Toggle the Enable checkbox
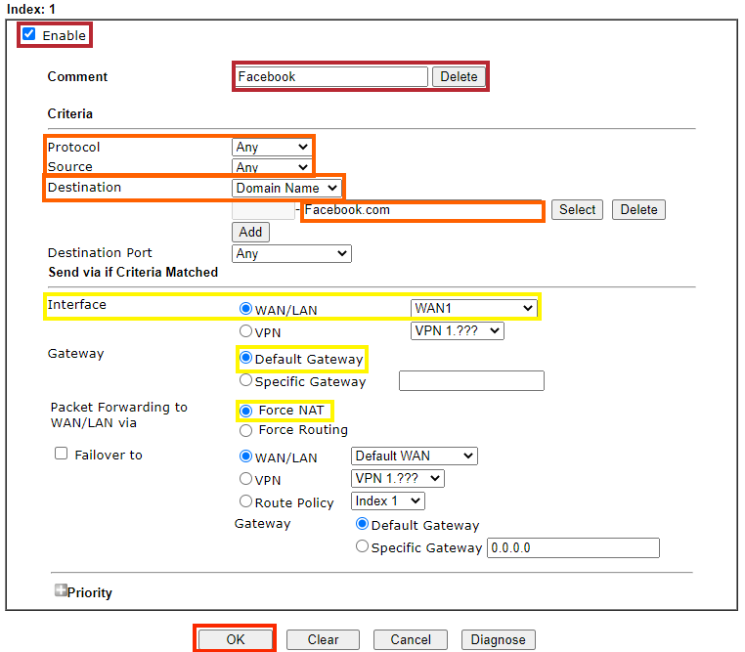The width and height of the screenshot is (745, 652). click(29, 34)
